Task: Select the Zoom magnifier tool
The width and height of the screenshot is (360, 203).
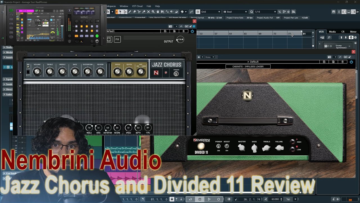Action: tap(153, 12)
